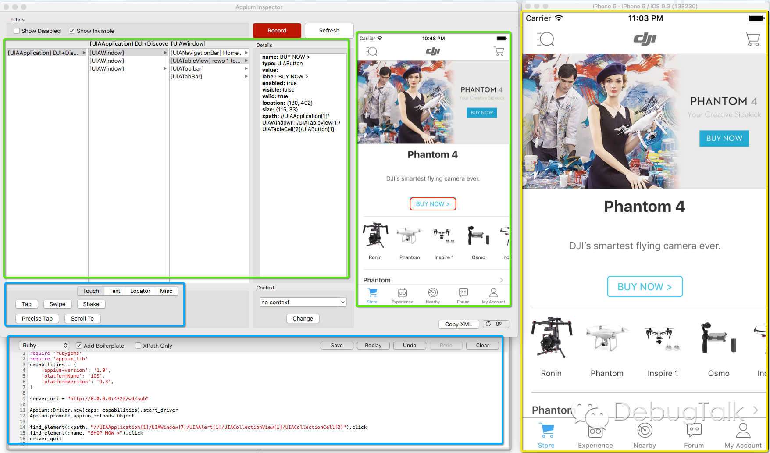The image size is (770, 453).
Task: Expand the UIAToolbar row arrow
Action: click(x=246, y=68)
